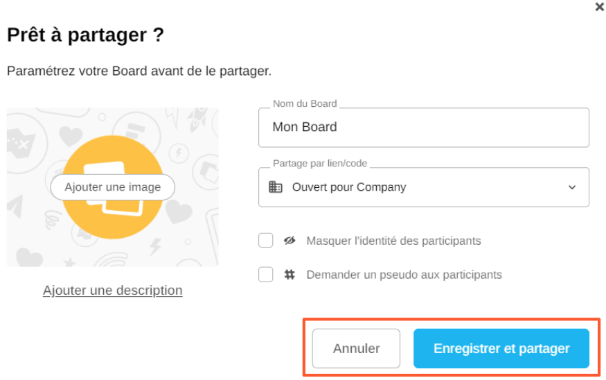The height and width of the screenshot is (380, 606).
Task: Click the label text Demander un pseudo aux participants
Action: click(x=404, y=275)
